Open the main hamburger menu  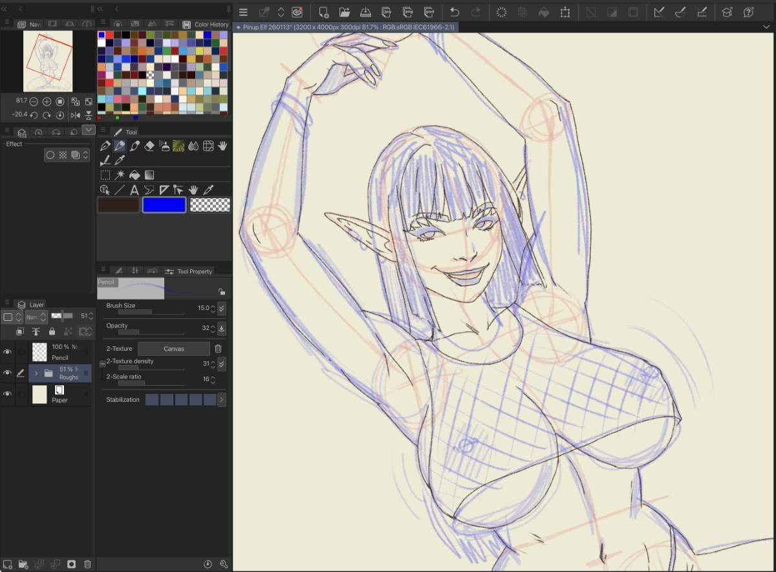click(243, 12)
